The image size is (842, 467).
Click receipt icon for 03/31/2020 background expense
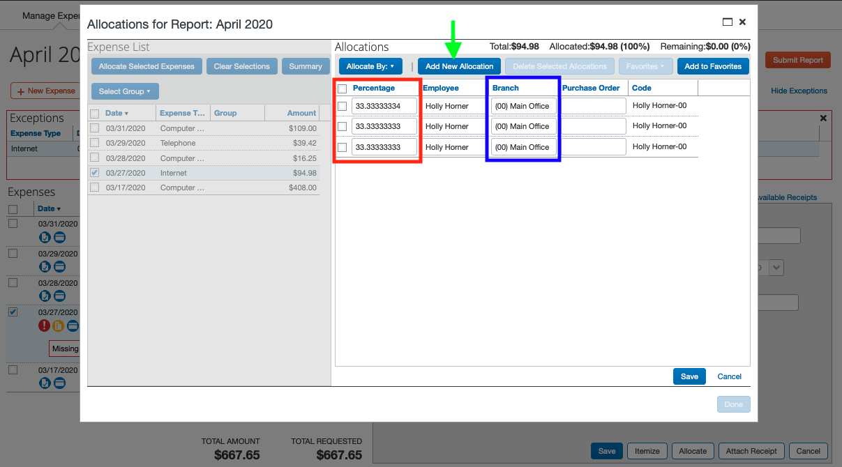point(44,237)
